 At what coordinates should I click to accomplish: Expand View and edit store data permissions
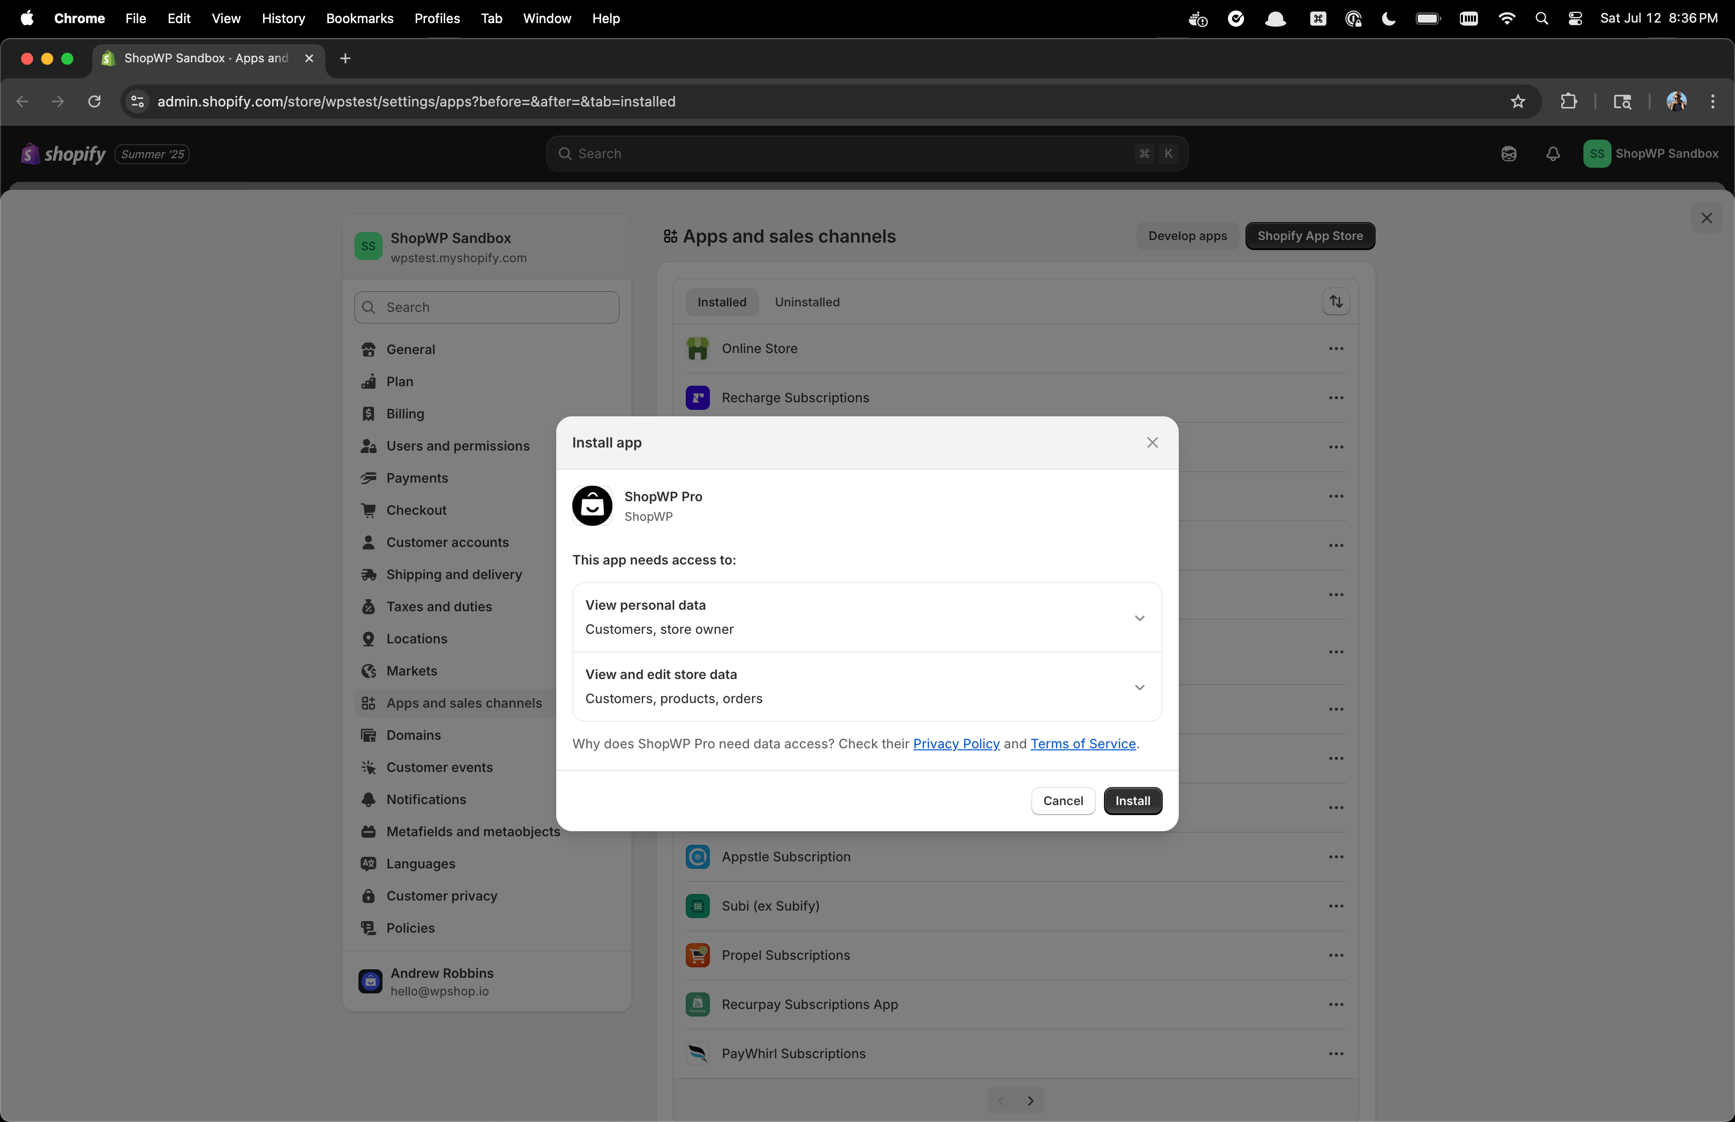tap(866, 687)
